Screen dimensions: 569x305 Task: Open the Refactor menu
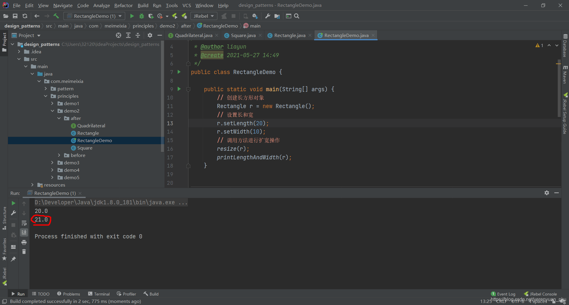pos(123,5)
